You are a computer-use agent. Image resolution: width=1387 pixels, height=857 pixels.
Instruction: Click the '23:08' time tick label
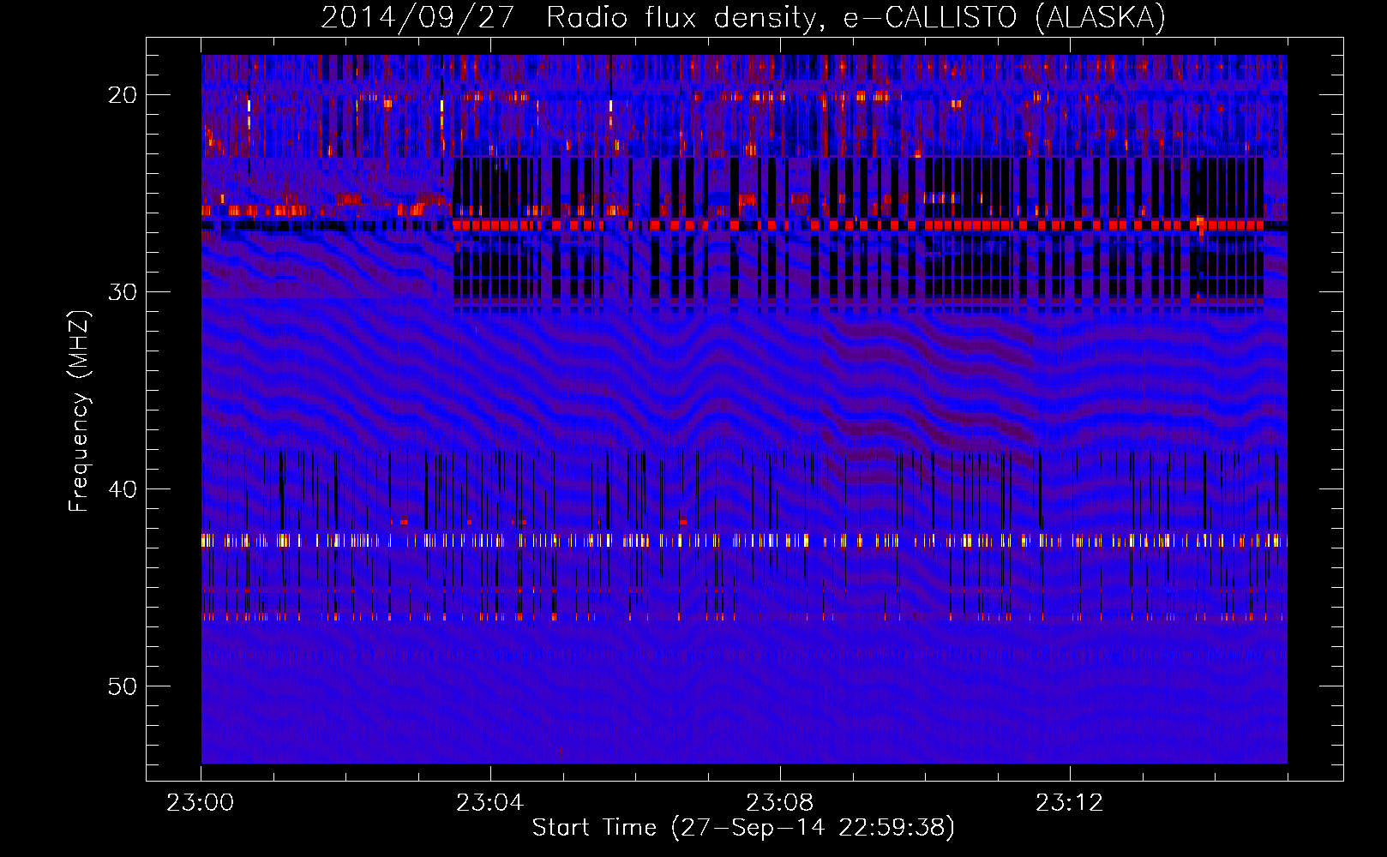(780, 803)
